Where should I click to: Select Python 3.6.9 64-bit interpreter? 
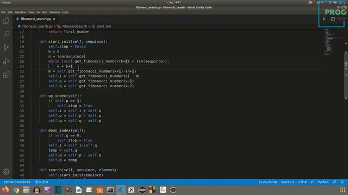(17, 182)
